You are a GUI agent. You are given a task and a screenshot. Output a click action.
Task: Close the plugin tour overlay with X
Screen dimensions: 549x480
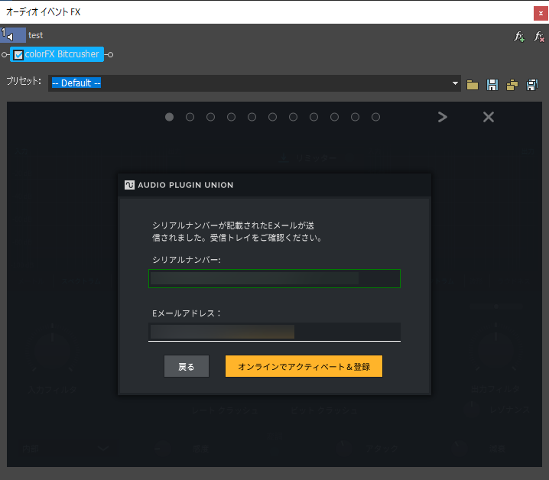(x=489, y=117)
